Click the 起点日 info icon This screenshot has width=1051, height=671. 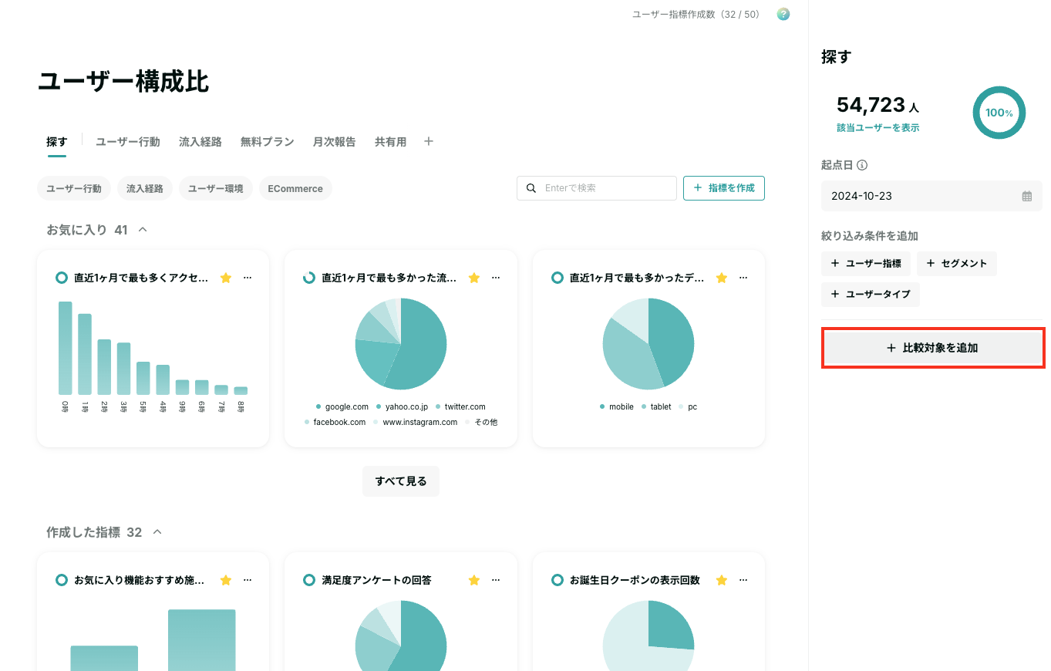pos(862,165)
